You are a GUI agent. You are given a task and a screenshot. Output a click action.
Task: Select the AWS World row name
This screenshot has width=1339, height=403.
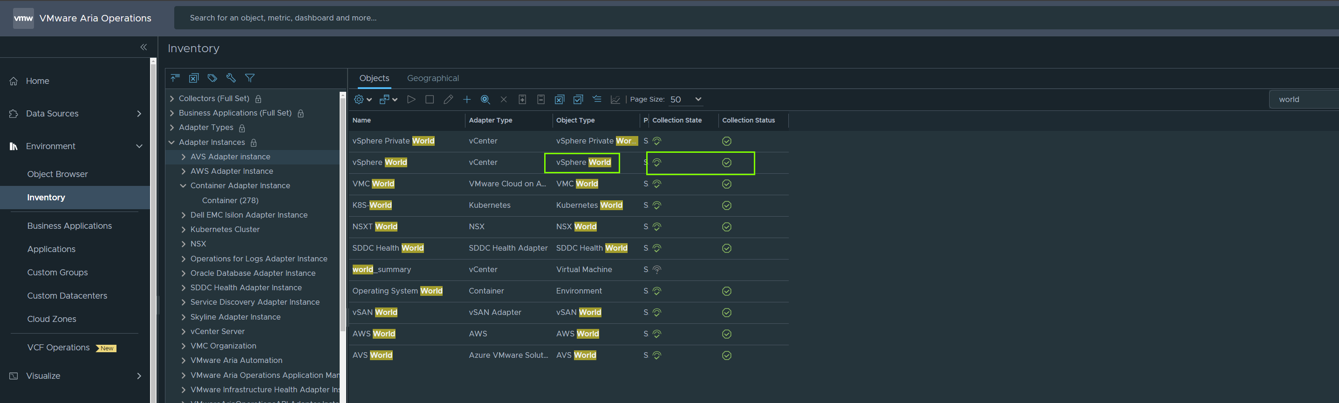tap(374, 334)
